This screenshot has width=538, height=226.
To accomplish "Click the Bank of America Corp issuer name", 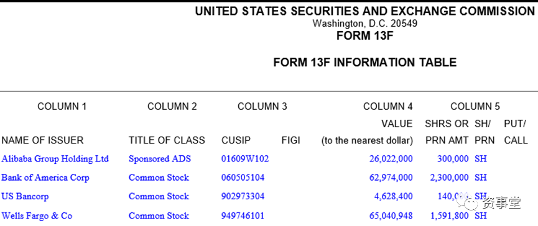I will (45, 178).
